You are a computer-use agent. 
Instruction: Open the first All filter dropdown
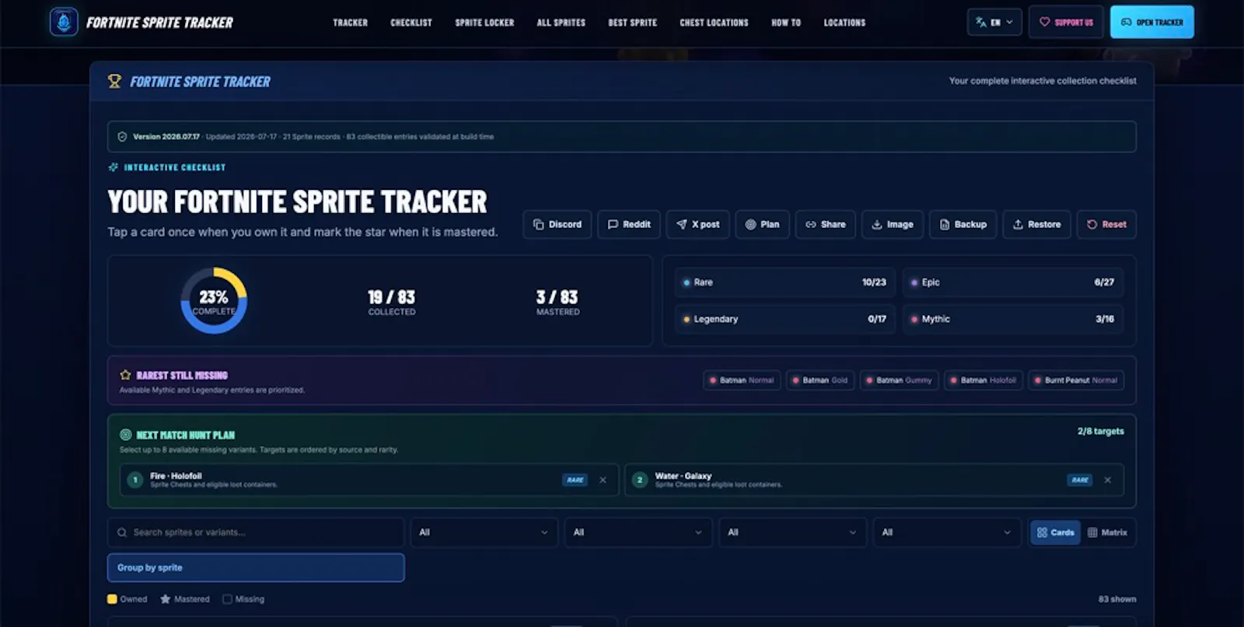pyautogui.click(x=484, y=533)
